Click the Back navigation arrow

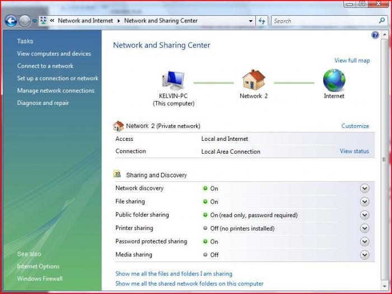tap(11, 21)
